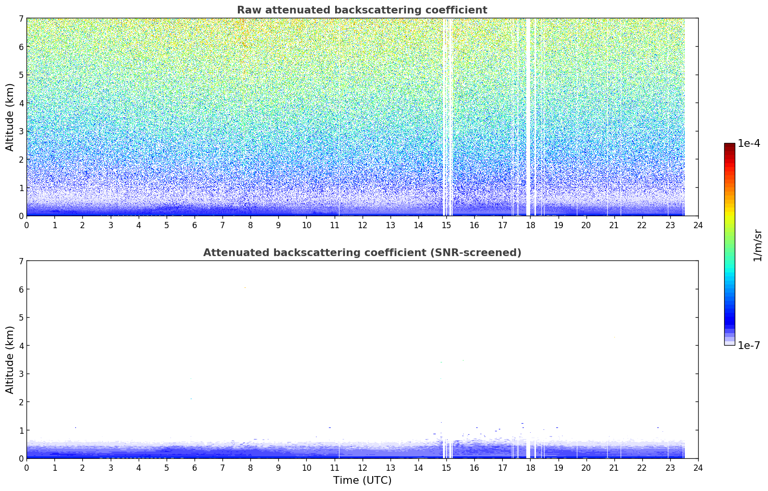Click "Altitude (km)" label of raw plot
Viewport: 768px width, 491px height.
tap(10, 117)
